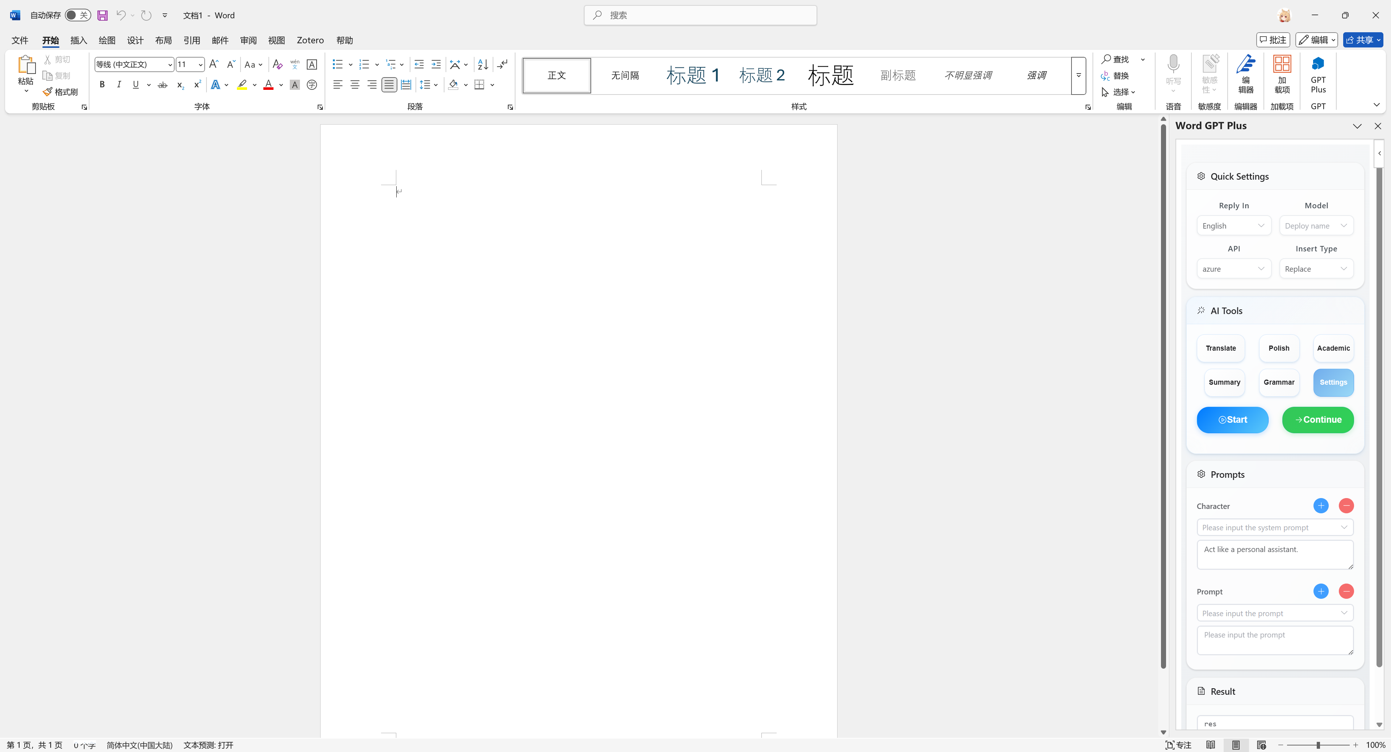Screen dimensions: 1391x752
Task: Toggle the AutoSave switch
Action: (x=78, y=15)
